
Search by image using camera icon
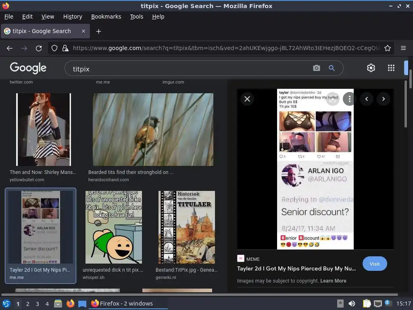[316, 68]
